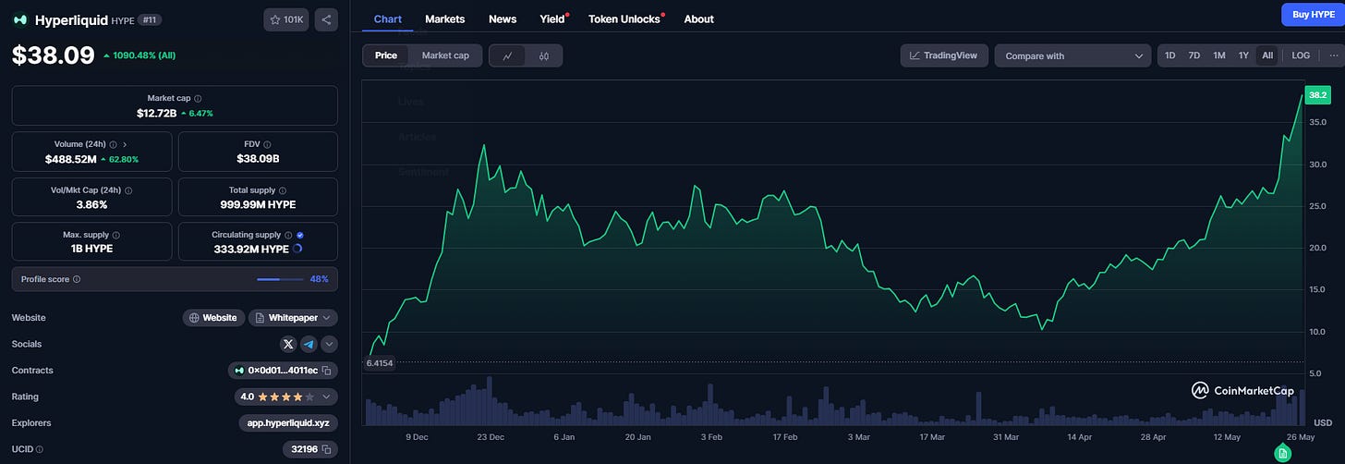Image resolution: width=1345 pixels, height=464 pixels.
Task: Click the $12.72B market cap value
Action: point(159,113)
